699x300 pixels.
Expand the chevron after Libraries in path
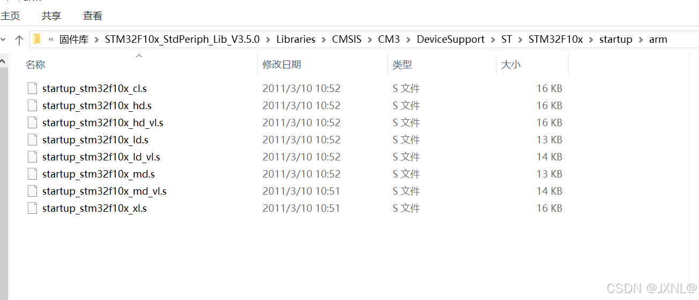tap(324, 40)
